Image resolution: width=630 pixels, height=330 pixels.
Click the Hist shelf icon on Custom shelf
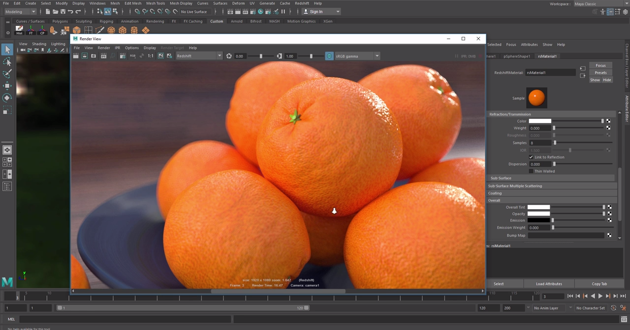[x=19, y=30]
